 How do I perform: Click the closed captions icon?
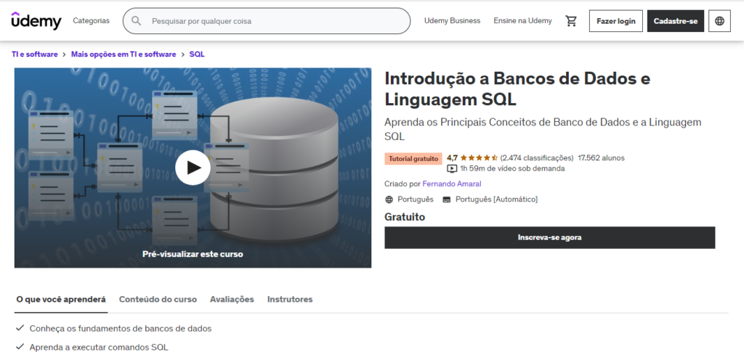click(x=446, y=199)
